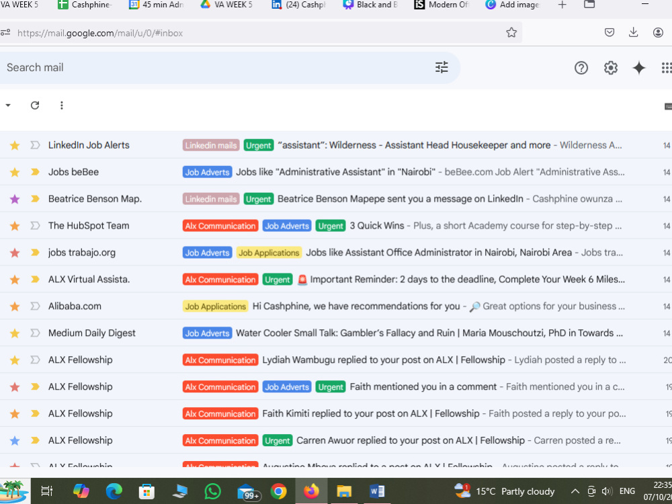This screenshot has width=672, height=504.
Task: Switch to Add image tab
Action: click(x=513, y=5)
